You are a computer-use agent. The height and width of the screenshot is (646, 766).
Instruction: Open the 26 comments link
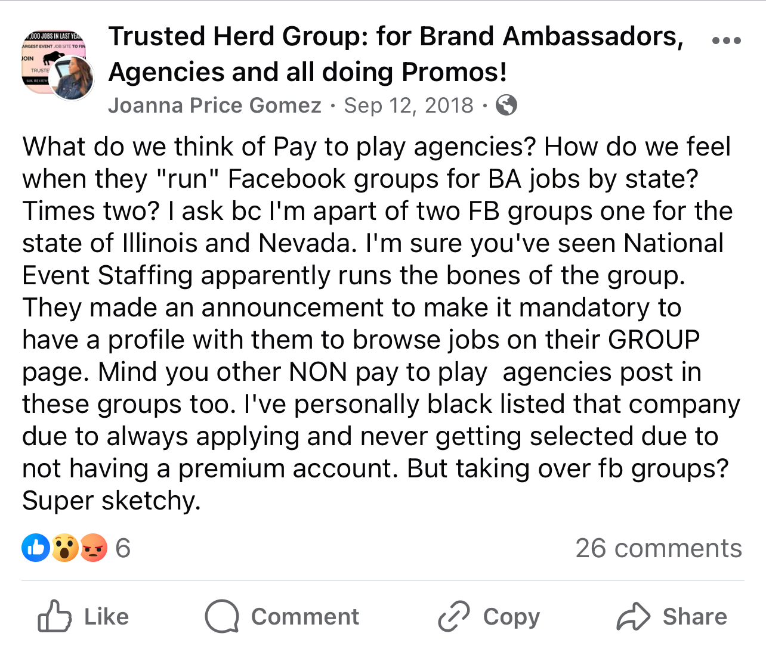tap(659, 548)
